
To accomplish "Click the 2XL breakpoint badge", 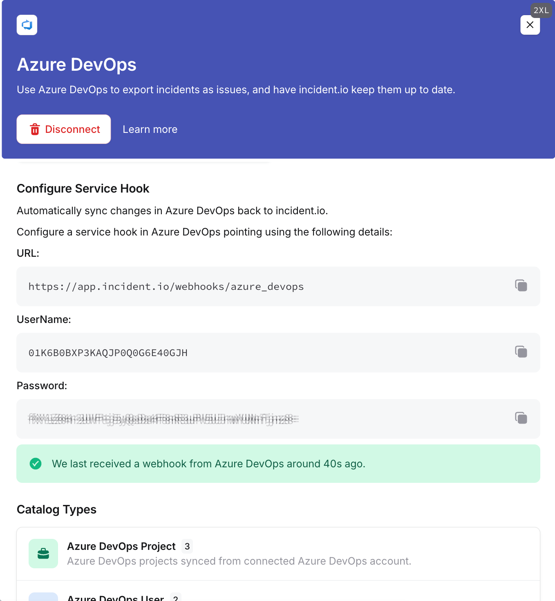I will click(541, 10).
